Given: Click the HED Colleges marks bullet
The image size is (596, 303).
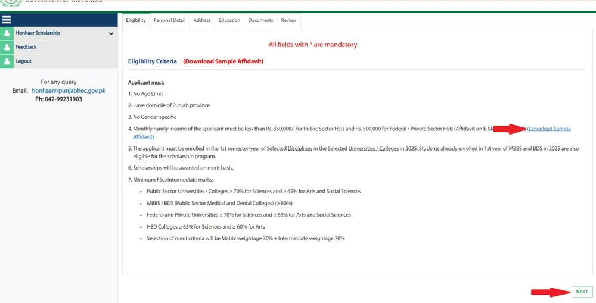Looking at the screenshot, I should coord(206,227).
